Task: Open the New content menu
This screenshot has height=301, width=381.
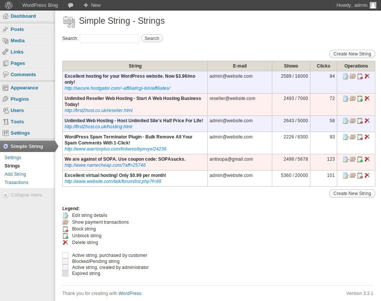Action: click(92, 5)
